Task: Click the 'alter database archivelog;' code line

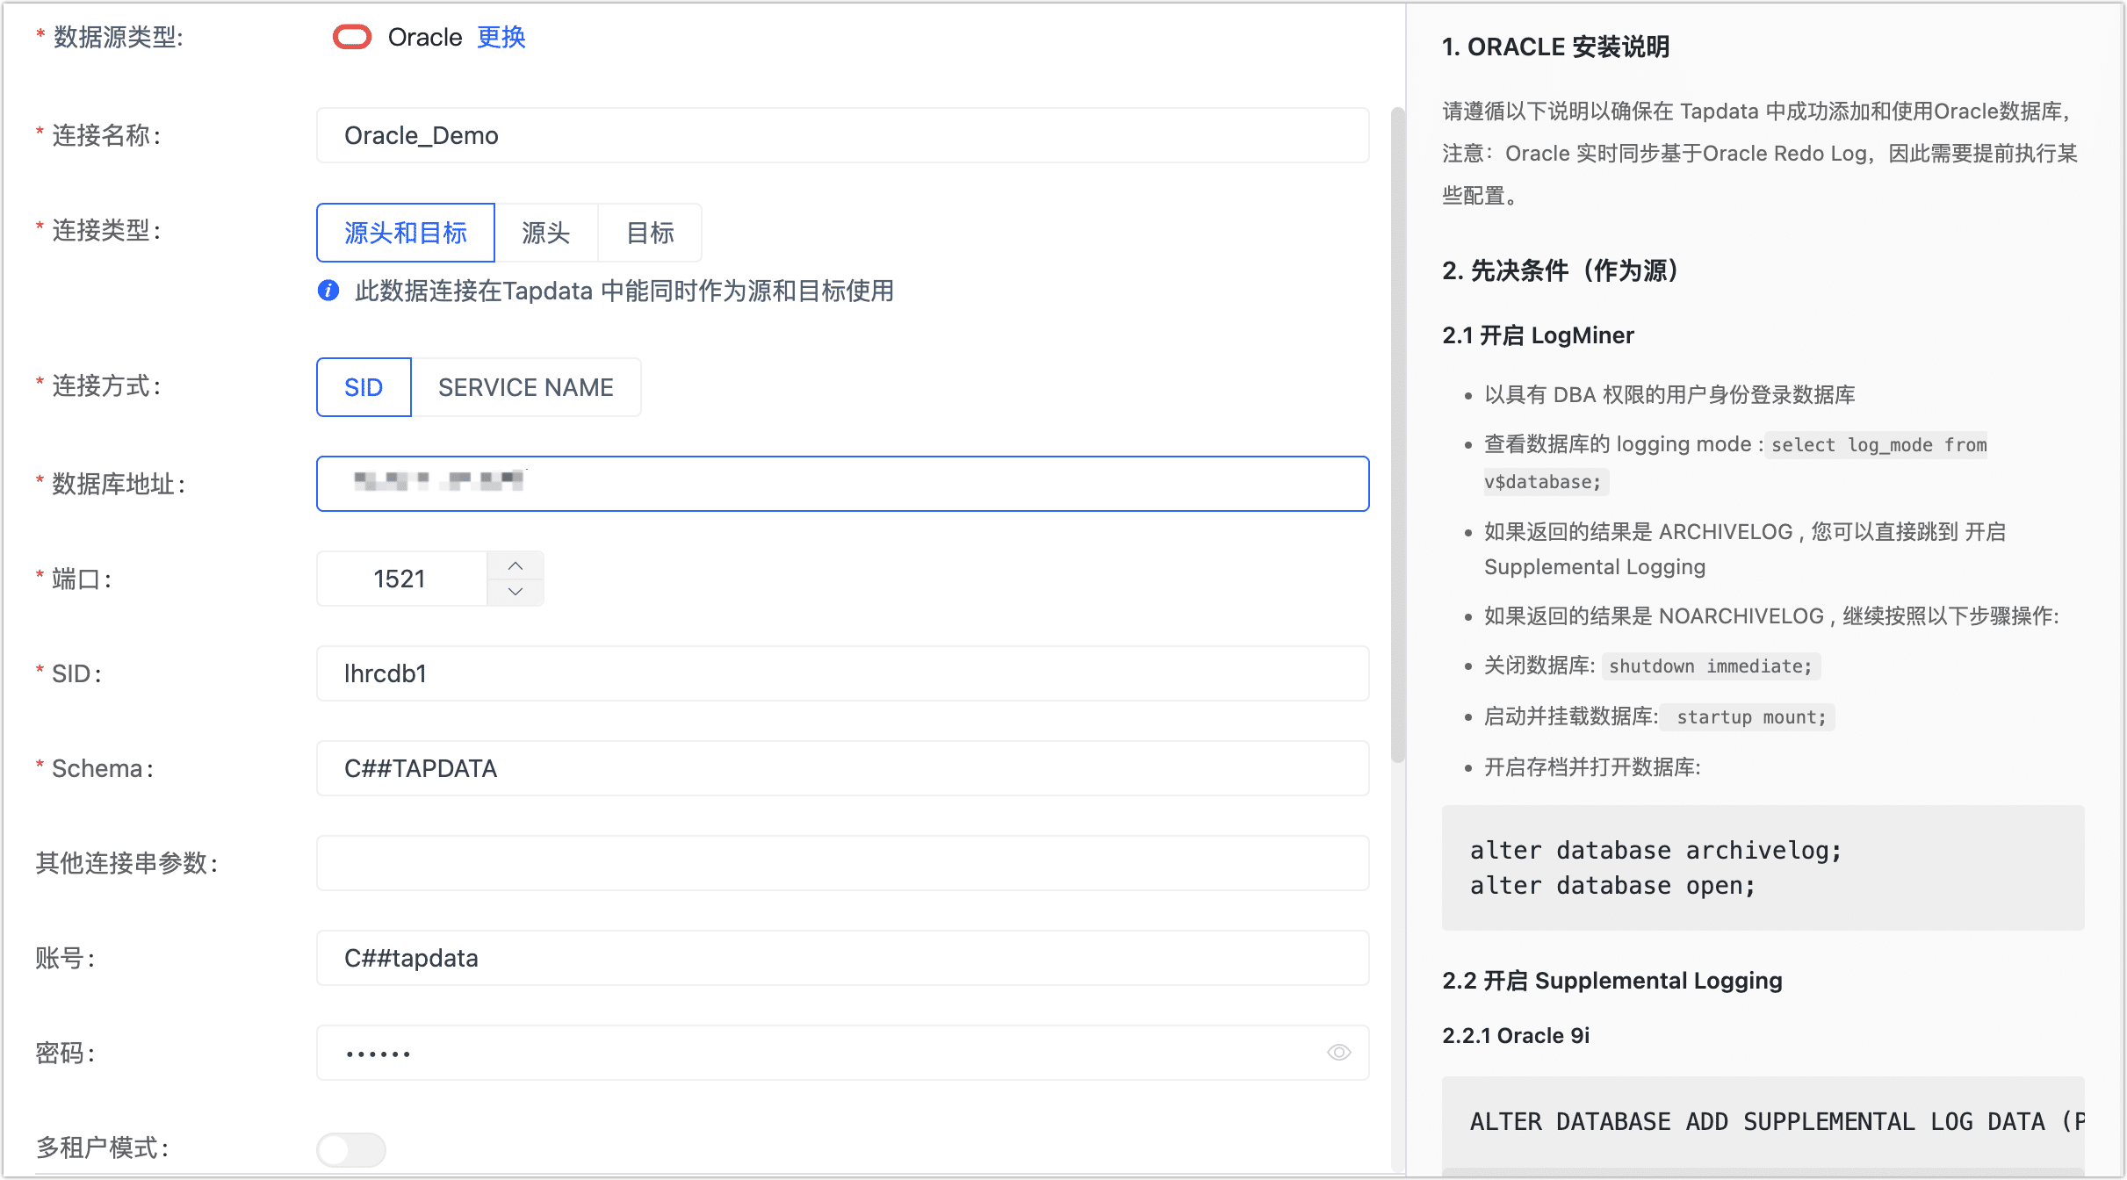Action: pyautogui.click(x=1655, y=850)
